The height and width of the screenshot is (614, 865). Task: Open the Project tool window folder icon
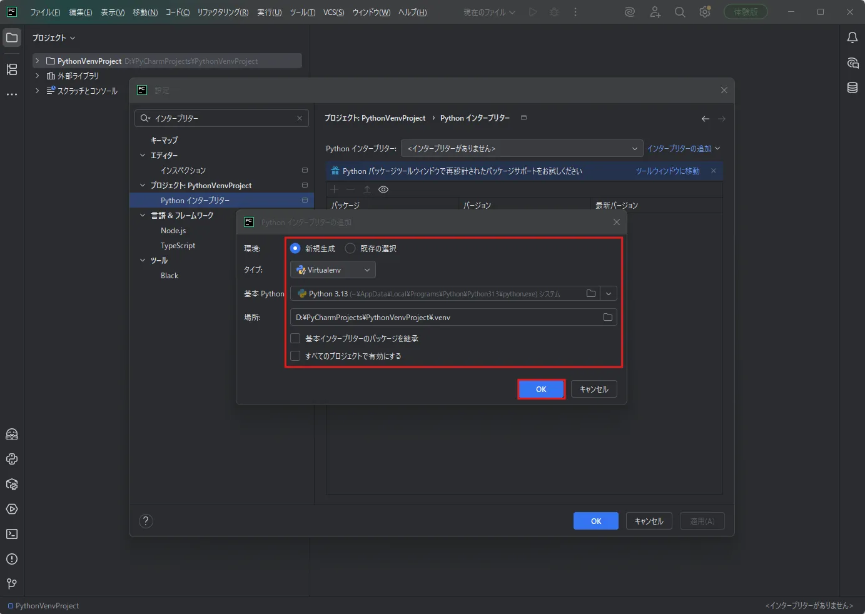click(x=12, y=38)
